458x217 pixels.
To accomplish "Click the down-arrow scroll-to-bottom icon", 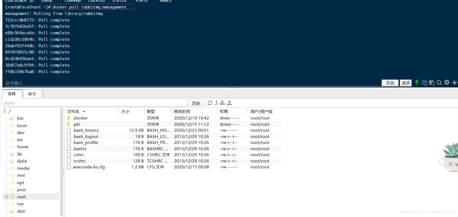I will pos(454,83).
